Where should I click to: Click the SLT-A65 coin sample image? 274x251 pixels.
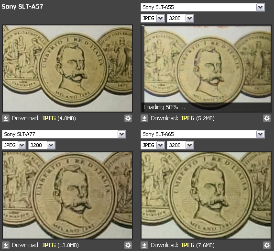206,195
